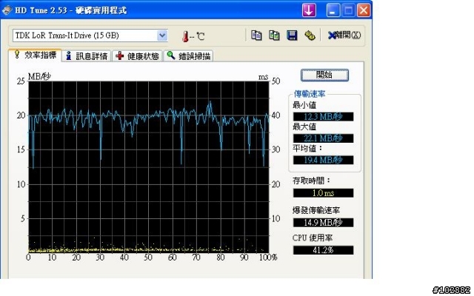Click the magnifier icon on error scan tab
Viewport: 474px width, 296px height.
[171, 55]
